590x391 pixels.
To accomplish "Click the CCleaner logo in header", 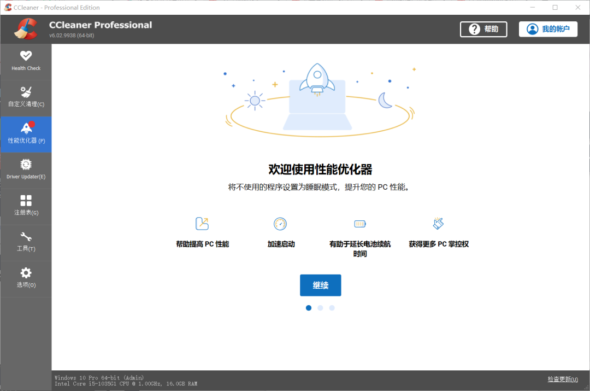I will 26,29.
